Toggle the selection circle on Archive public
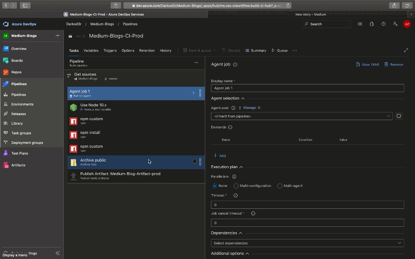 (x=194, y=162)
